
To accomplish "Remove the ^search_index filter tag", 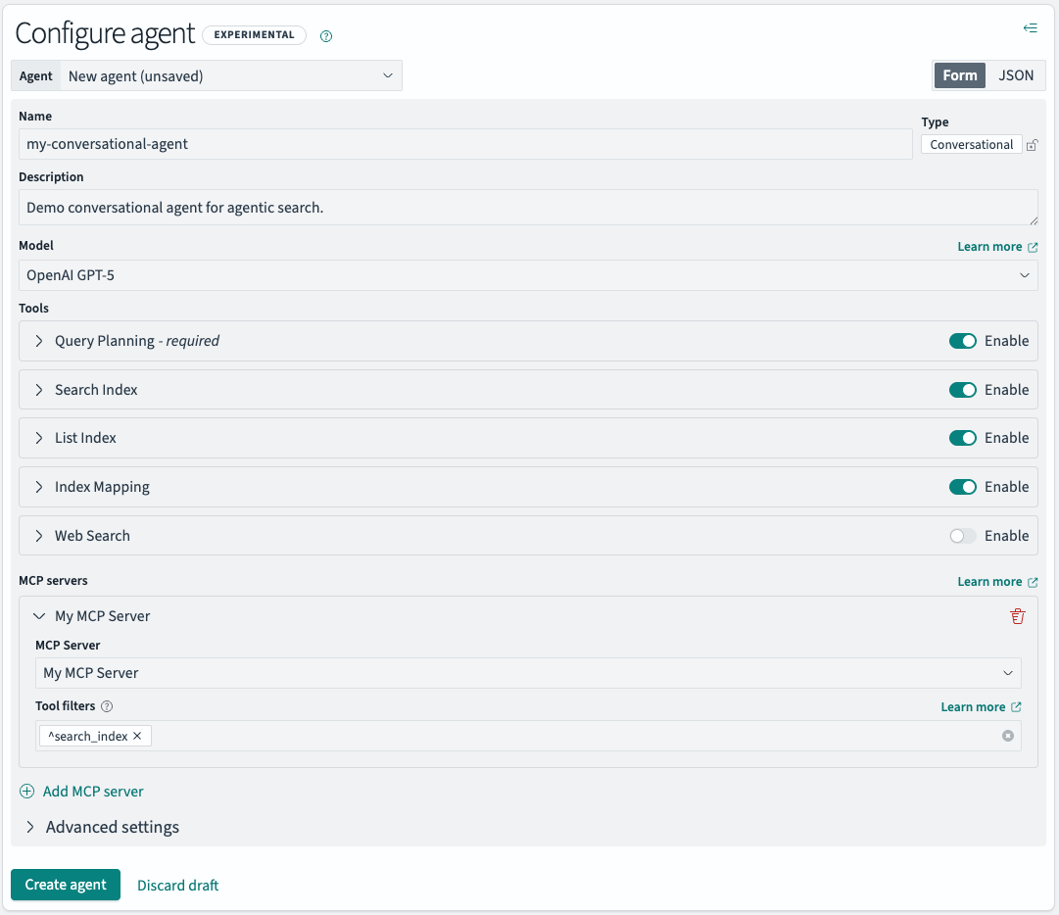I will tap(135, 735).
